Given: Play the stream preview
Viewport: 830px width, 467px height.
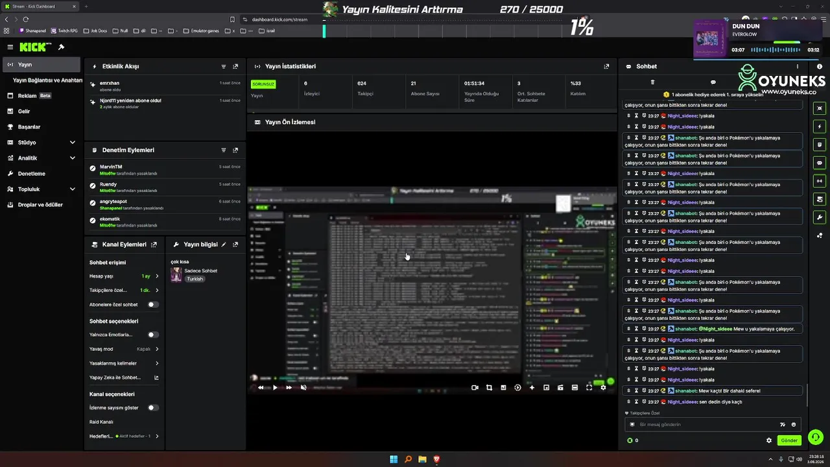Looking at the screenshot, I should (275, 387).
